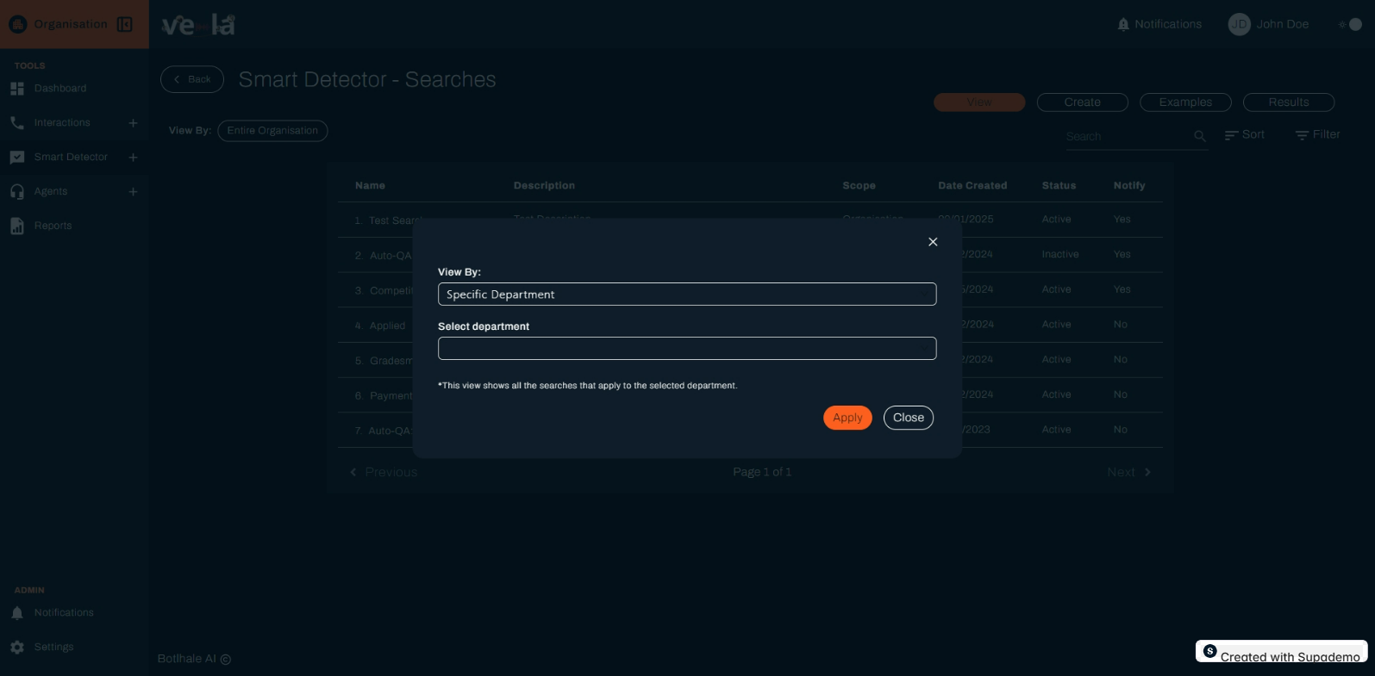Open Agents in sidebar

point(51,192)
